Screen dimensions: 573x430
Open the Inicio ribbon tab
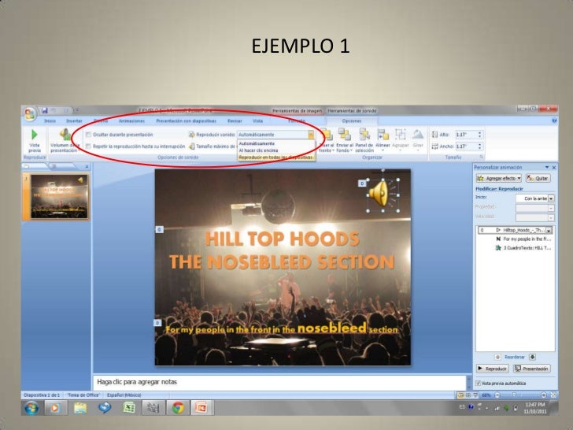[x=50, y=120]
